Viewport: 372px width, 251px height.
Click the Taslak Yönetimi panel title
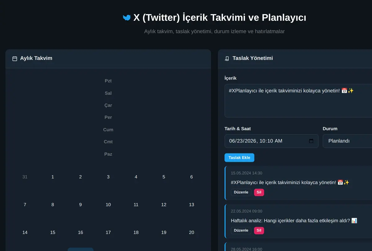(253, 58)
